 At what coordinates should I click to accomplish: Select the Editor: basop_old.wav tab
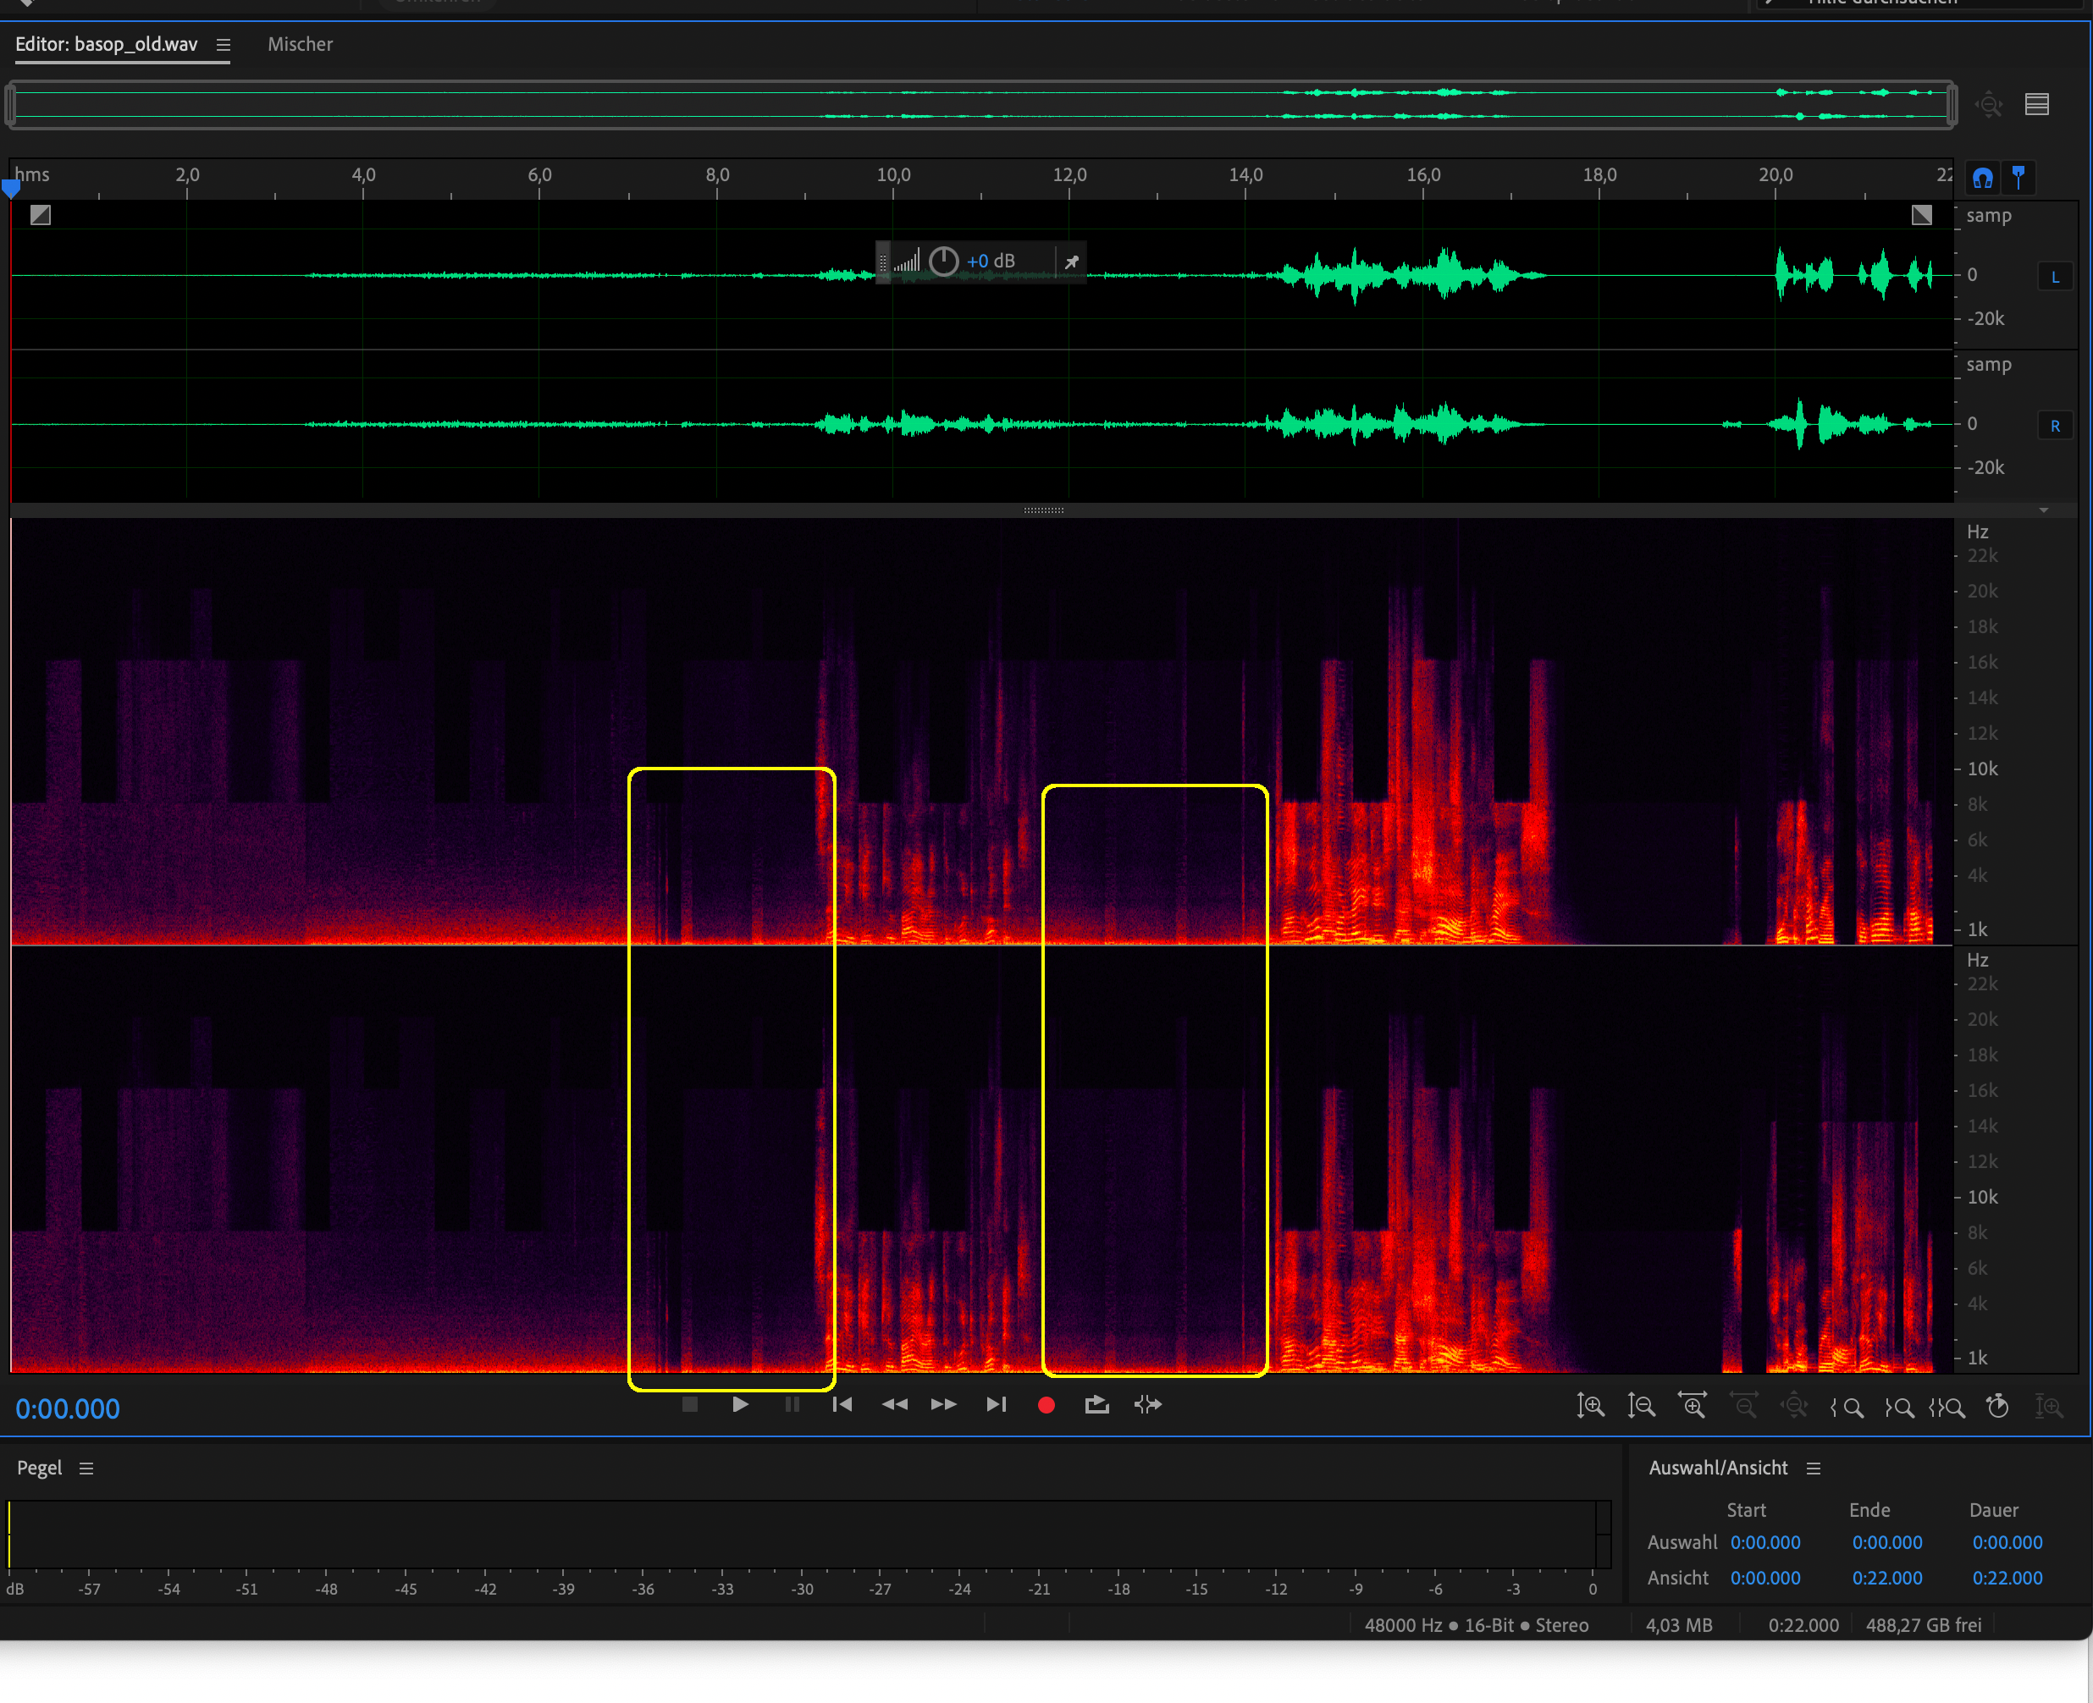point(106,44)
